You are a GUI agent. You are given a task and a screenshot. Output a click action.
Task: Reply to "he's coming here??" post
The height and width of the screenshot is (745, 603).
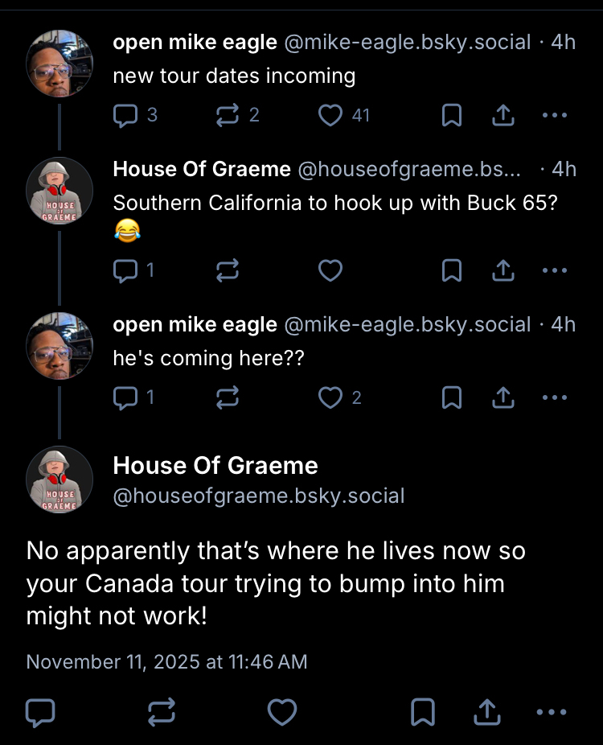point(125,397)
